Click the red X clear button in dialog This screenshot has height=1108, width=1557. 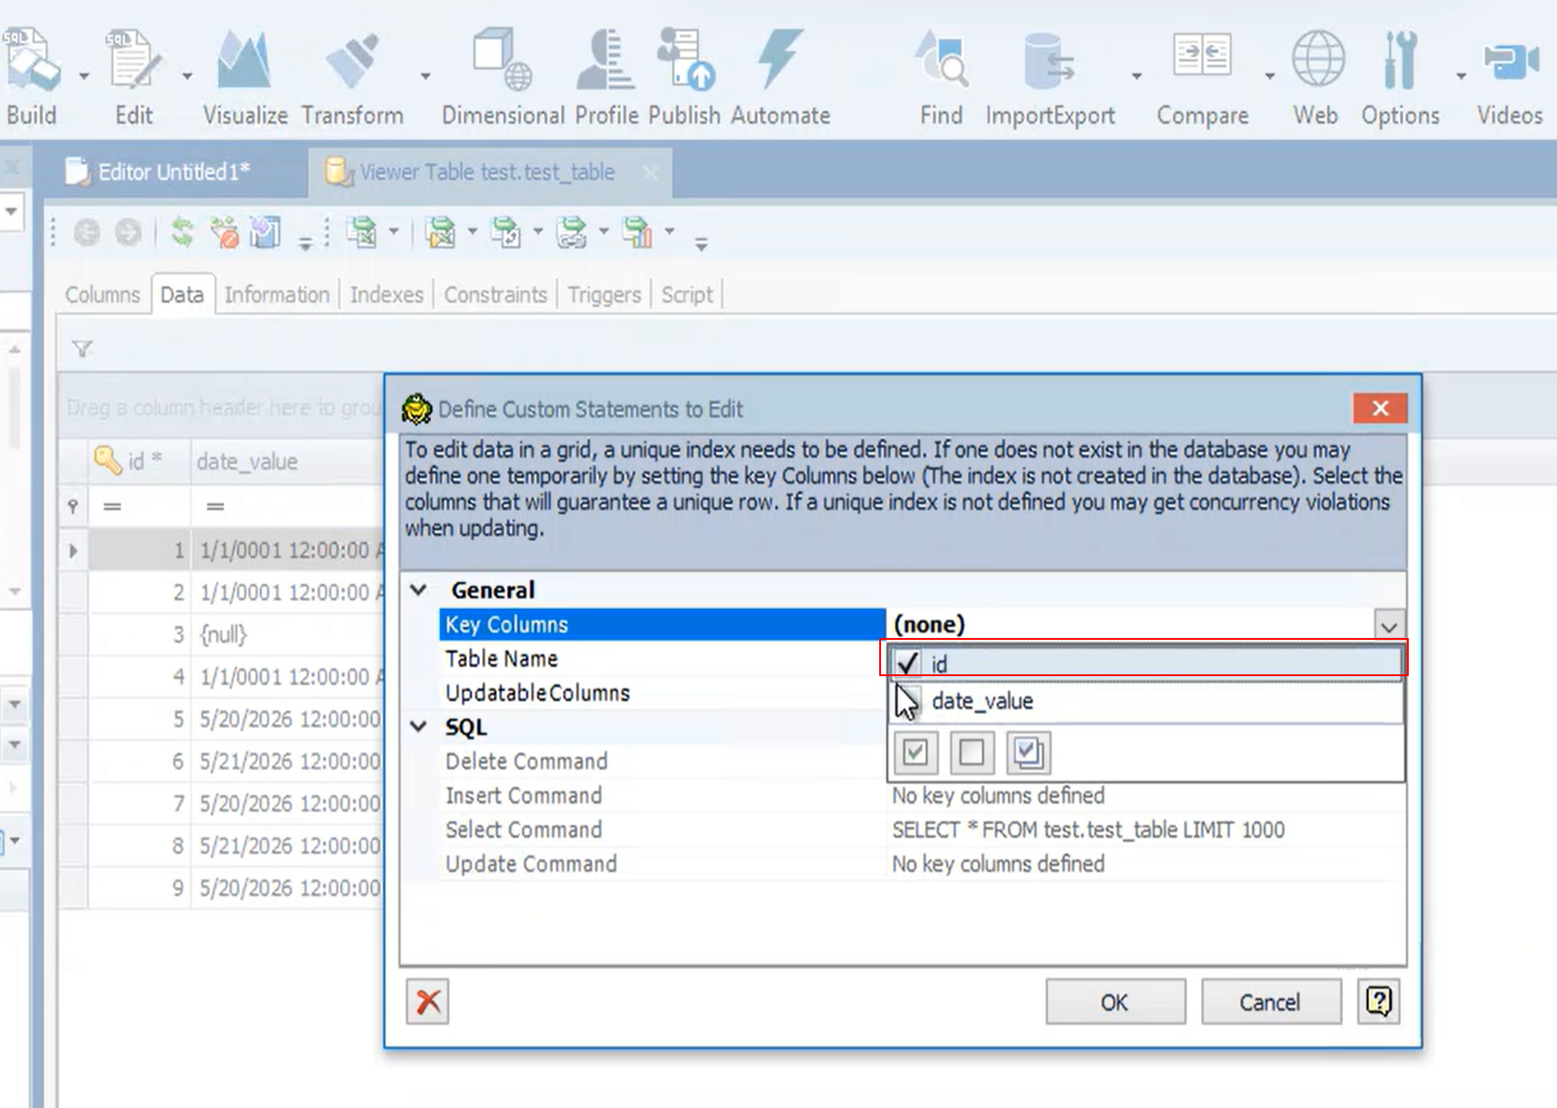428,1002
